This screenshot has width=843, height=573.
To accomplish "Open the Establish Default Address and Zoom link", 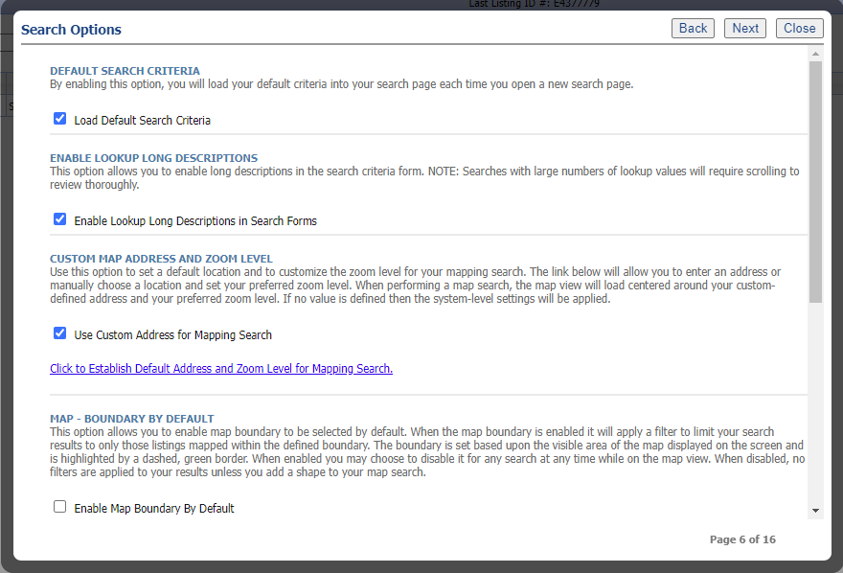I will (x=221, y=369).
